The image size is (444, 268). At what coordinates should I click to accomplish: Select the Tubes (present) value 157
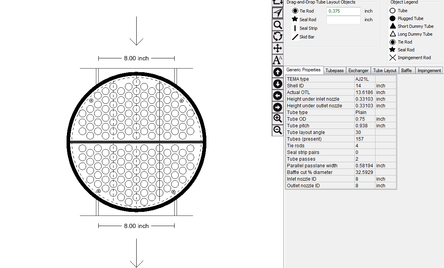tap(365, 139)
